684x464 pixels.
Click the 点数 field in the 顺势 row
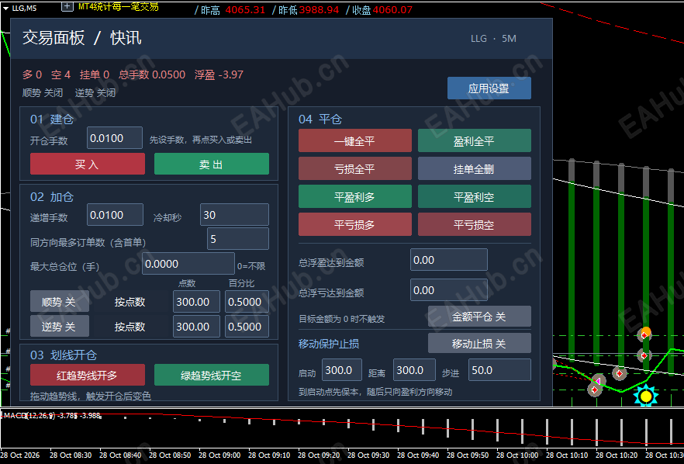196,302
